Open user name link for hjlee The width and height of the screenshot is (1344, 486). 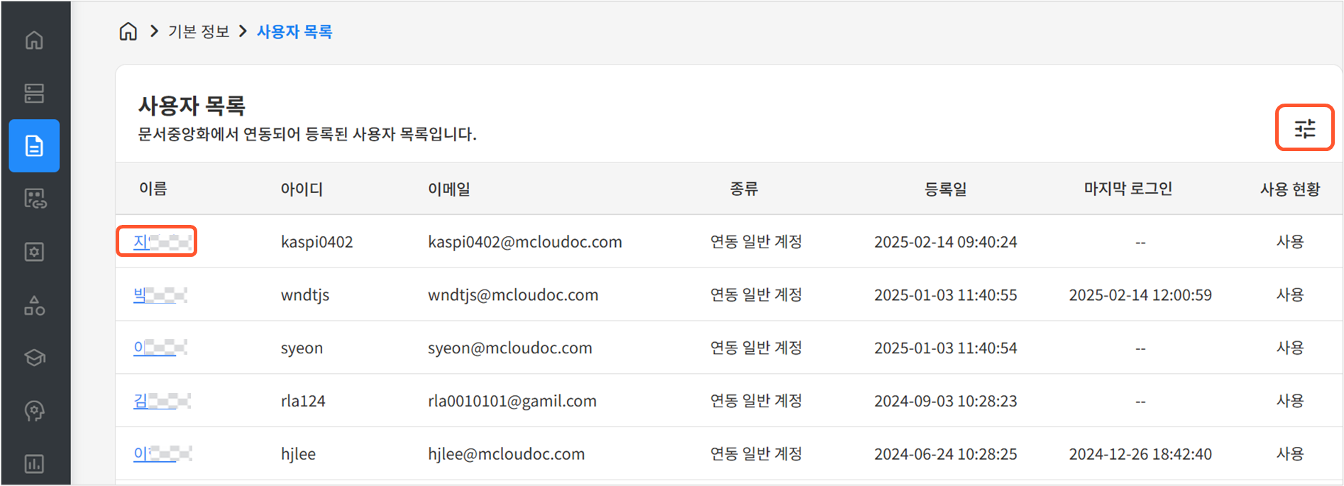tap(141, 454)
